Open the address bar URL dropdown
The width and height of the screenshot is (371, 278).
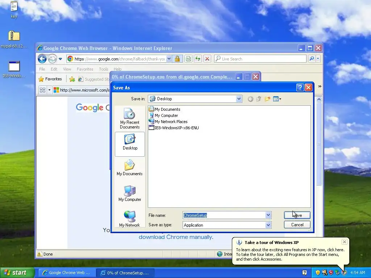coord(169,59)
